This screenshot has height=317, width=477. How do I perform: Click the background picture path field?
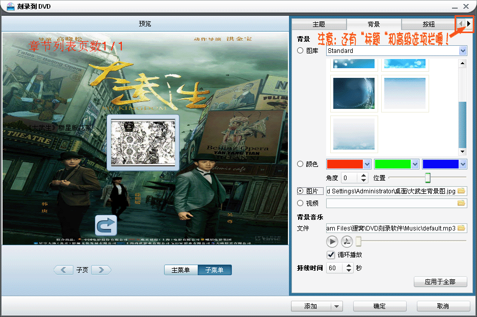click(391, 191)
